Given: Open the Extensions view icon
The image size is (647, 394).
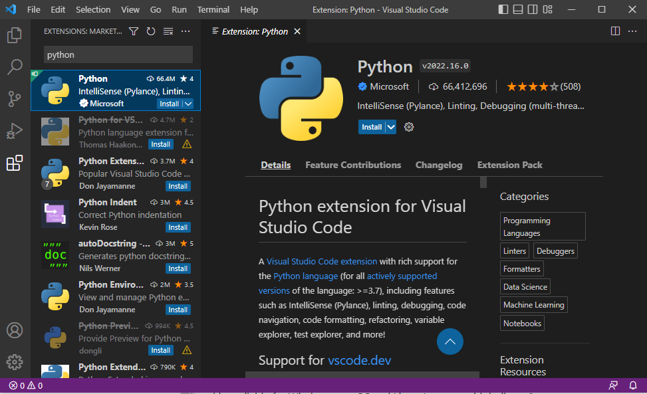Looking at the screenshot, I should (15, 163).
